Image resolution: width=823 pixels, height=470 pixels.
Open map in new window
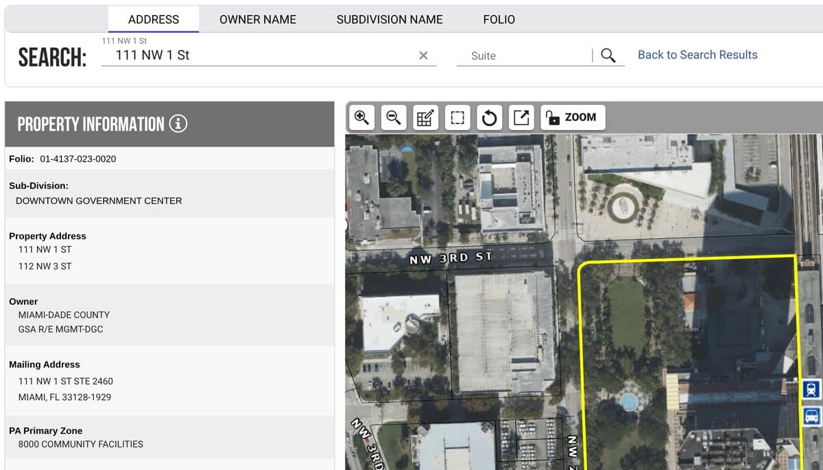[521, 118]
